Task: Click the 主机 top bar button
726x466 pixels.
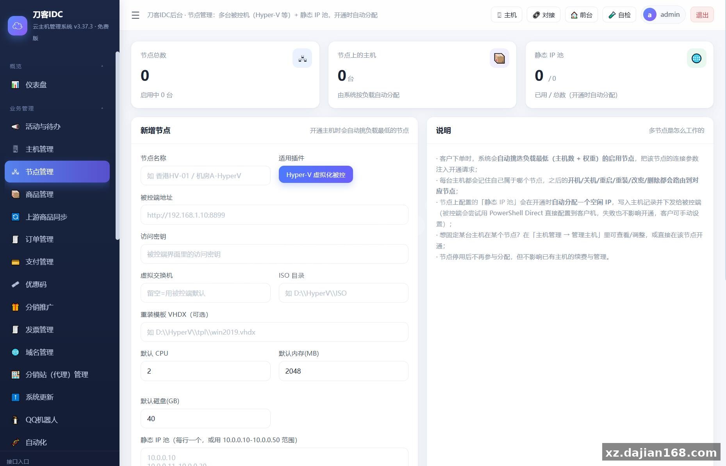Action: pyautogui.click(x=507, y=15)
